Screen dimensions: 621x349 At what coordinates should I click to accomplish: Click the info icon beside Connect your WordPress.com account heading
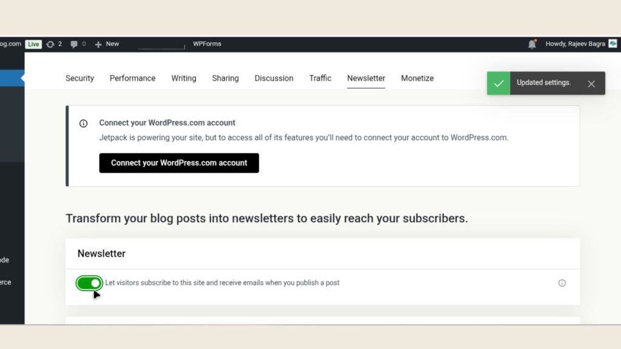pyautogui.click(x=84, y=123)
